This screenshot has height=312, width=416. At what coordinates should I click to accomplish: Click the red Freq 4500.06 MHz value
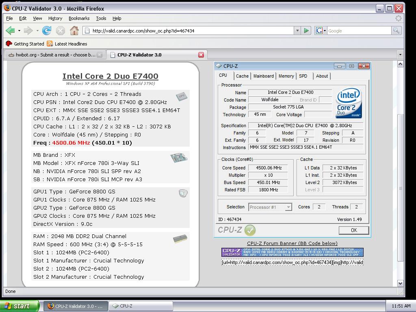coord(71,143)
